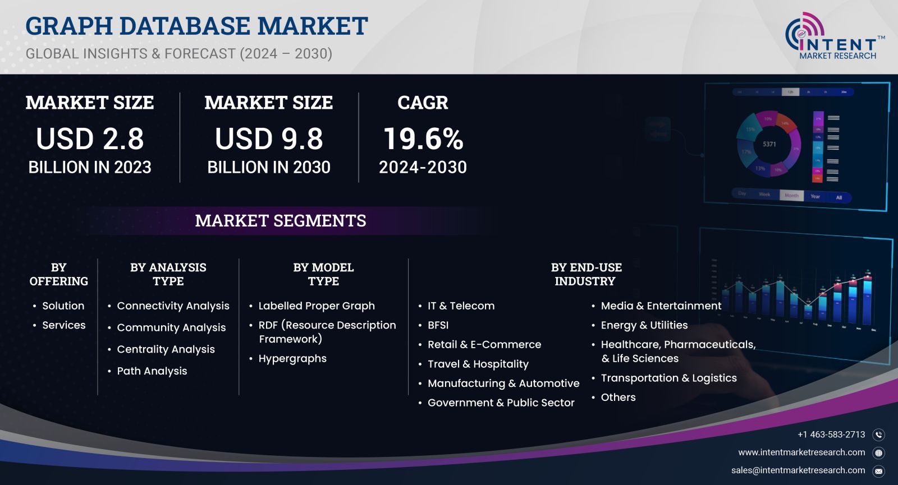
Task: Click the Solution item under By Offering
Action: pos(63,306)
